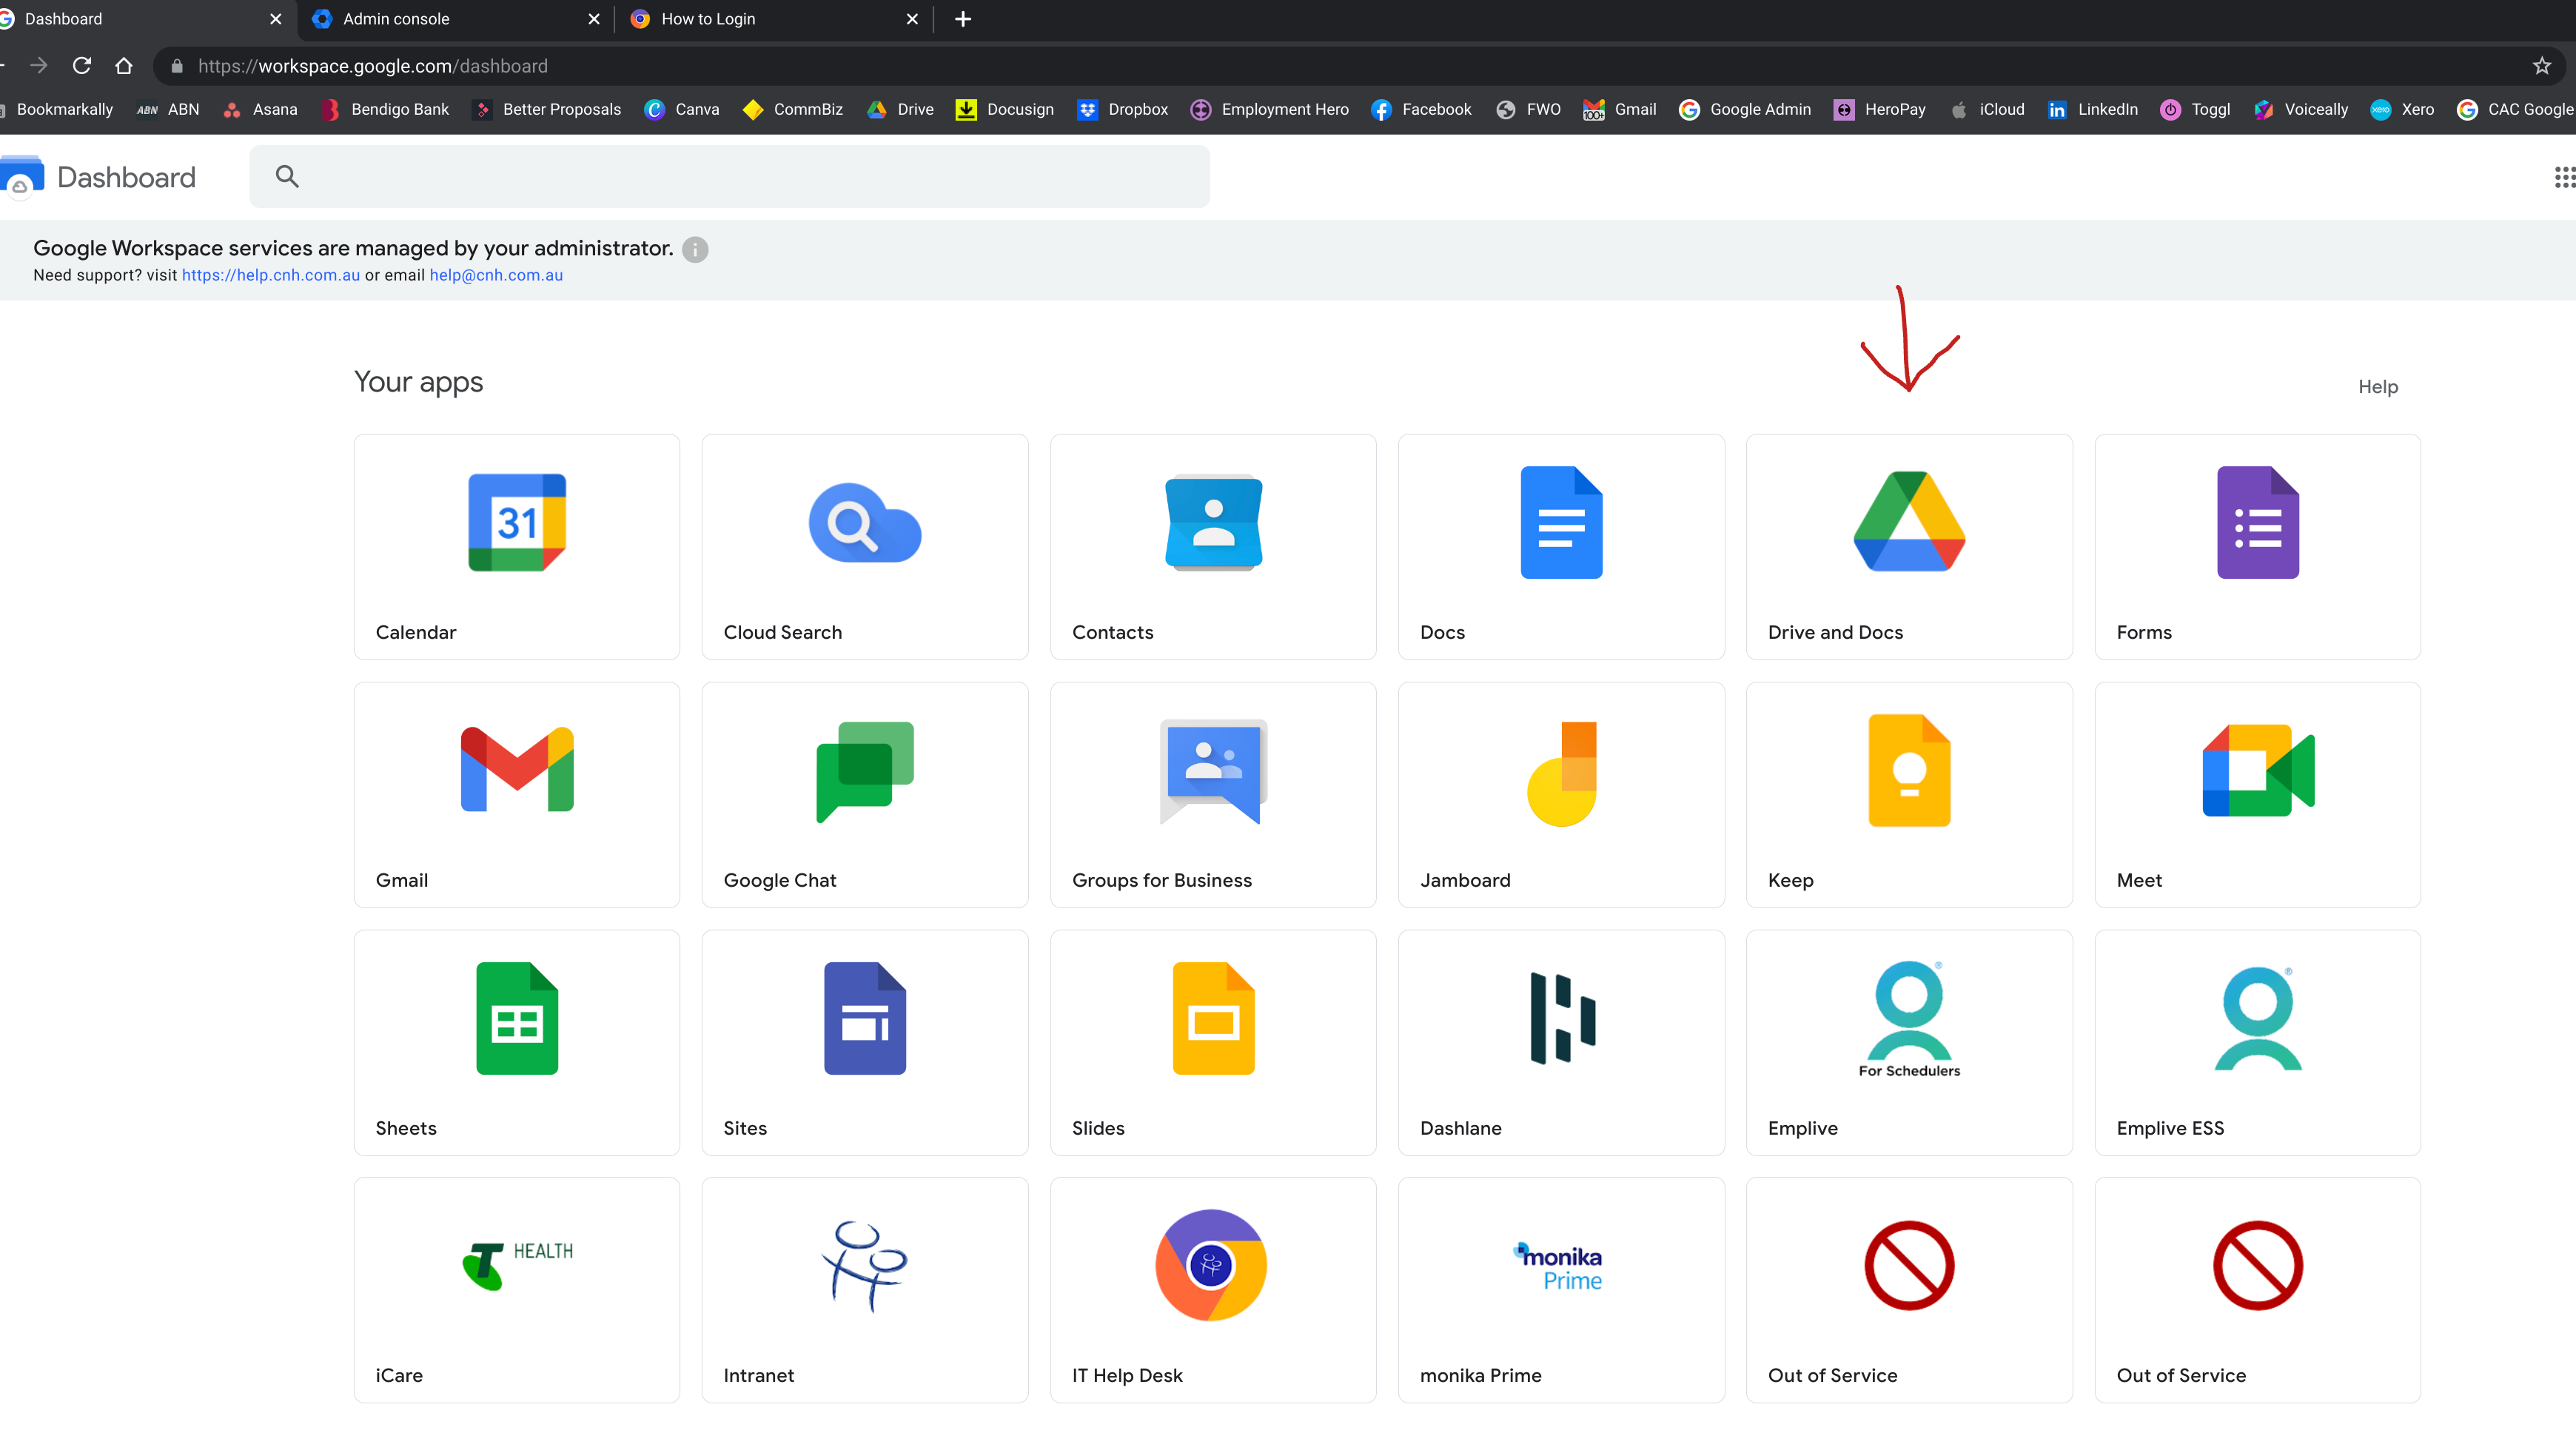The height and width of the screenshot is (1450, 2576).
Task: Open the Calendar app tile
Action: (516, 546)
